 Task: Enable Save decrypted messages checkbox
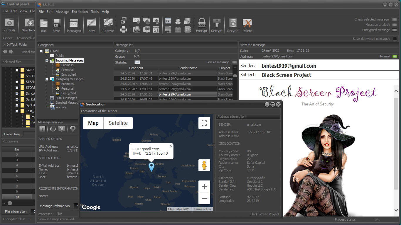coord(395,39)
